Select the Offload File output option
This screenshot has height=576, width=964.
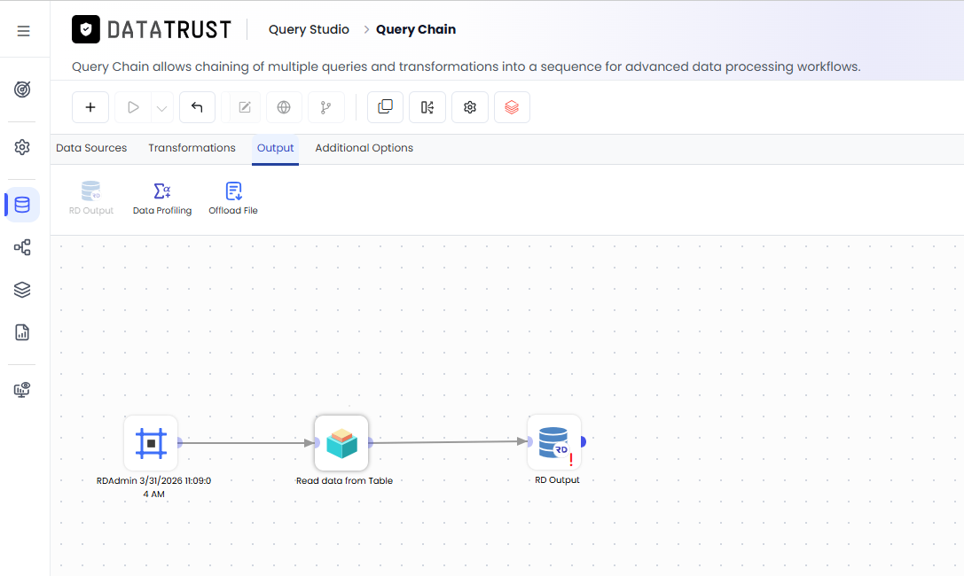coord(233,198)
